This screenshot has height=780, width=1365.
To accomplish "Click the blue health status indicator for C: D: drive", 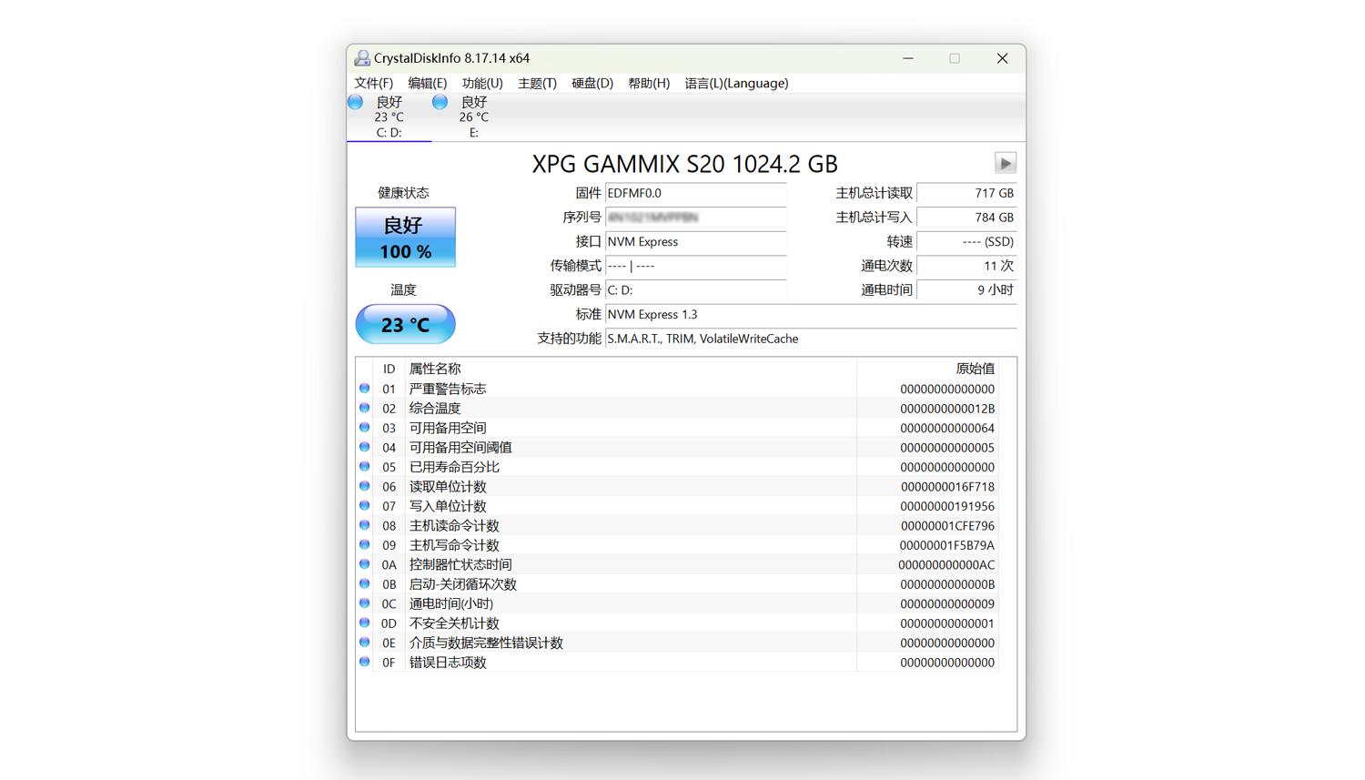I will pos(354,102).
